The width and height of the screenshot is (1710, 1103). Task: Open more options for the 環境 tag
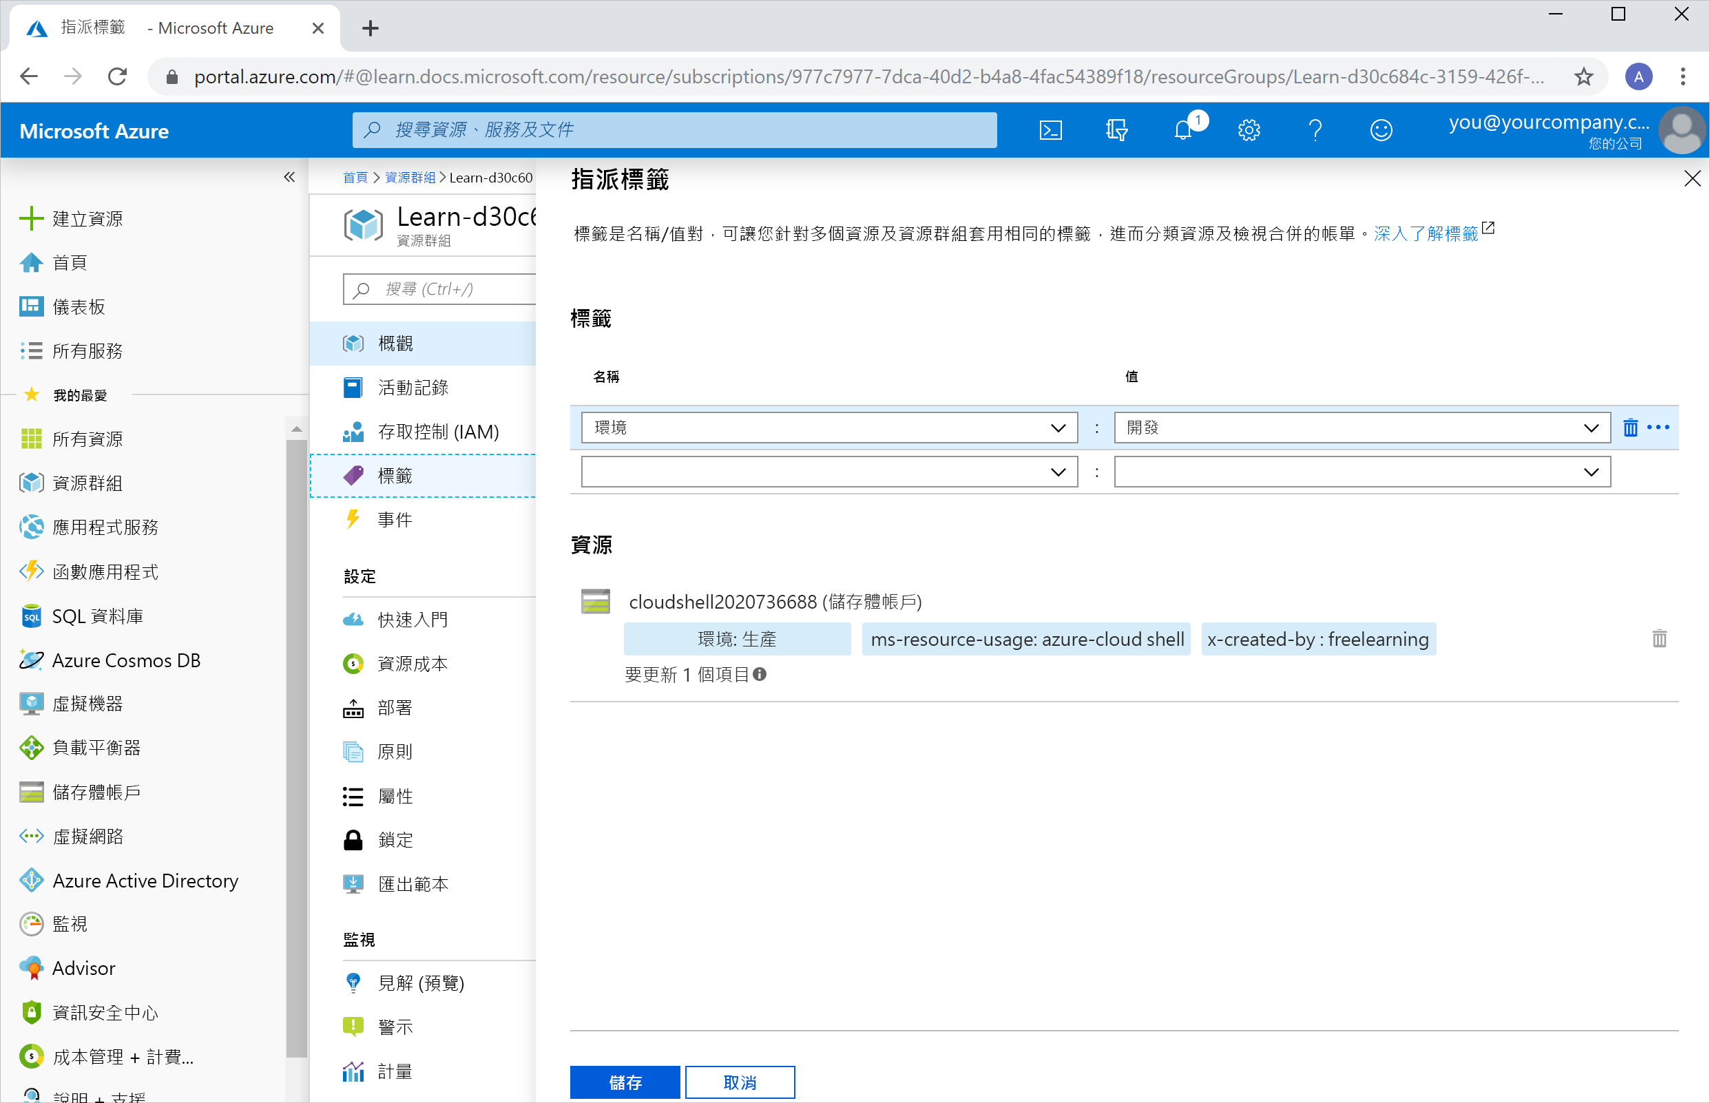[x=1658, y=428]
